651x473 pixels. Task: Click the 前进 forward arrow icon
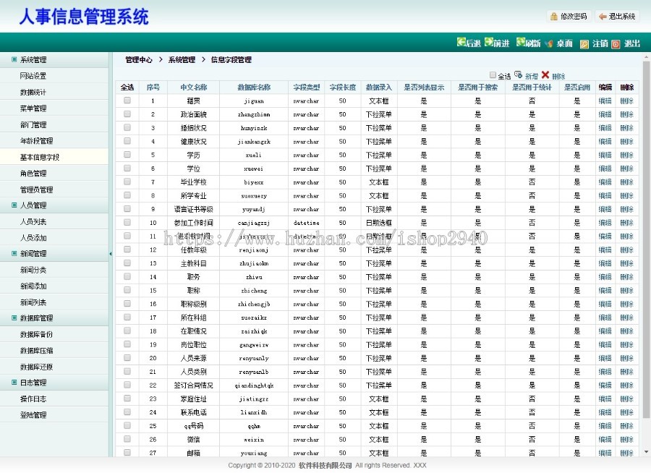(x=489, y=43)
